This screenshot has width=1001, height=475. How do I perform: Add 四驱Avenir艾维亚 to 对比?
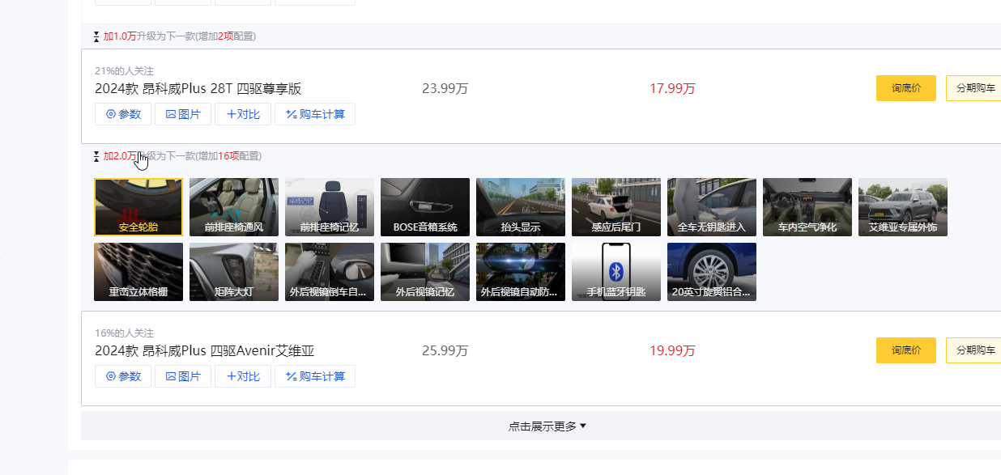pyautogui.click(x=243, y=376)
